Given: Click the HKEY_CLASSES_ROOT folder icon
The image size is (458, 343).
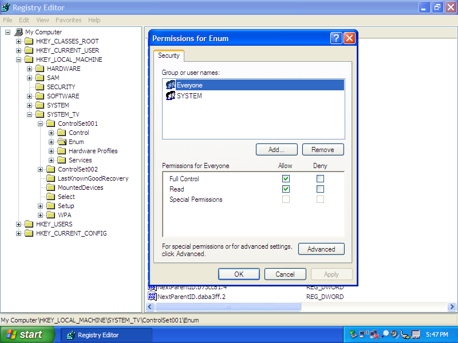Looking at the screenshot, I should [x=29, y=41].
